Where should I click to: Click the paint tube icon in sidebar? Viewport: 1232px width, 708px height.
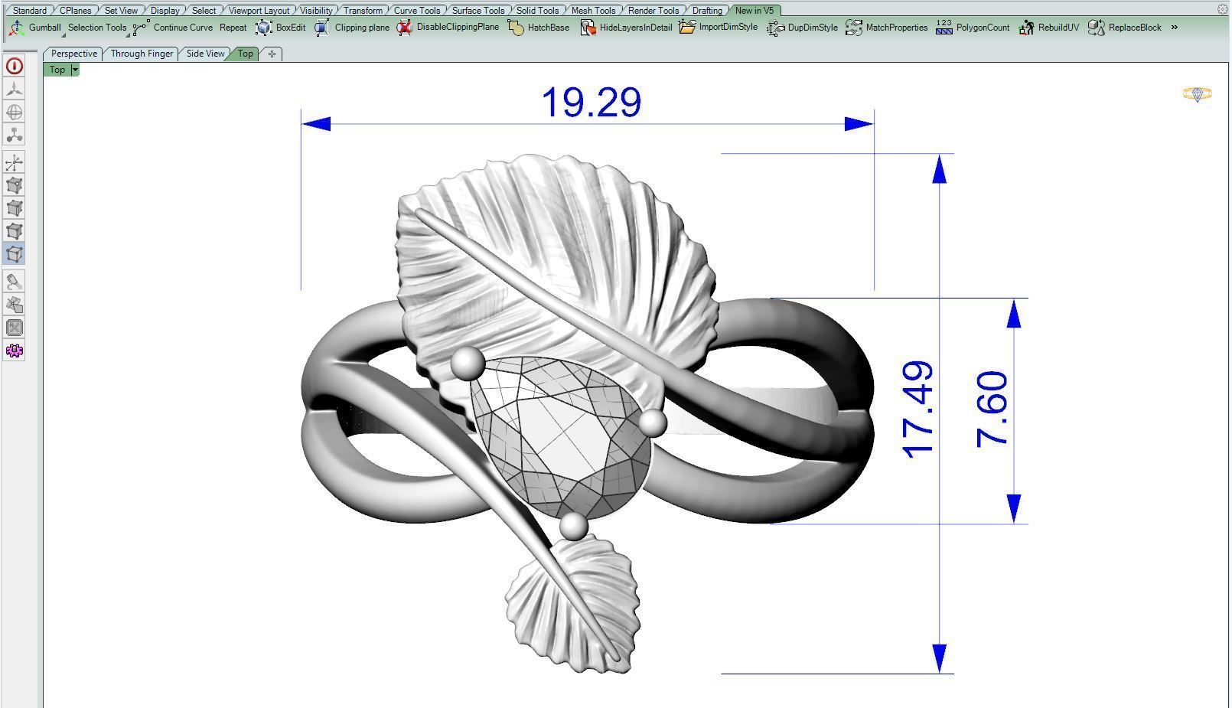14,282
